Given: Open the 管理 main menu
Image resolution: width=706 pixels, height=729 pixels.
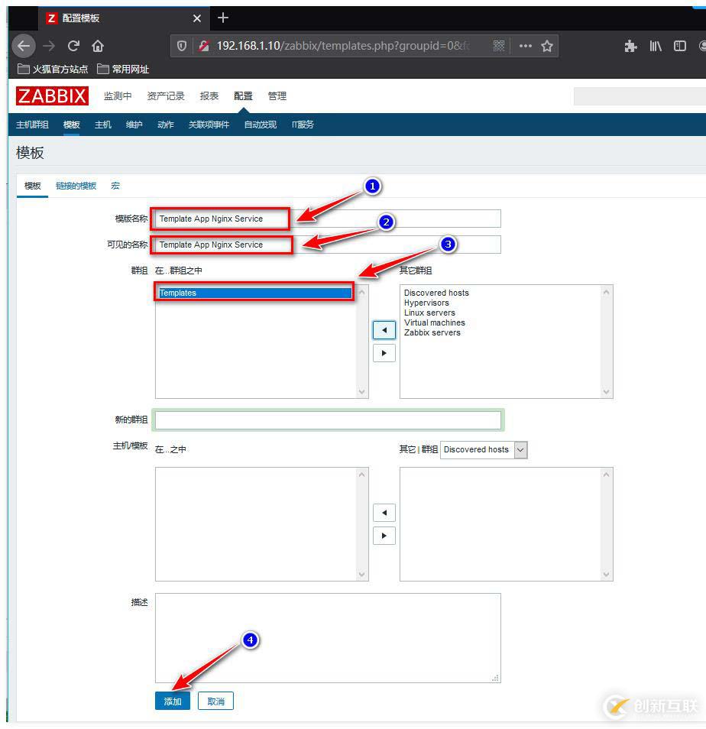Looking at the screenshot, I should (x=277, y=96).
